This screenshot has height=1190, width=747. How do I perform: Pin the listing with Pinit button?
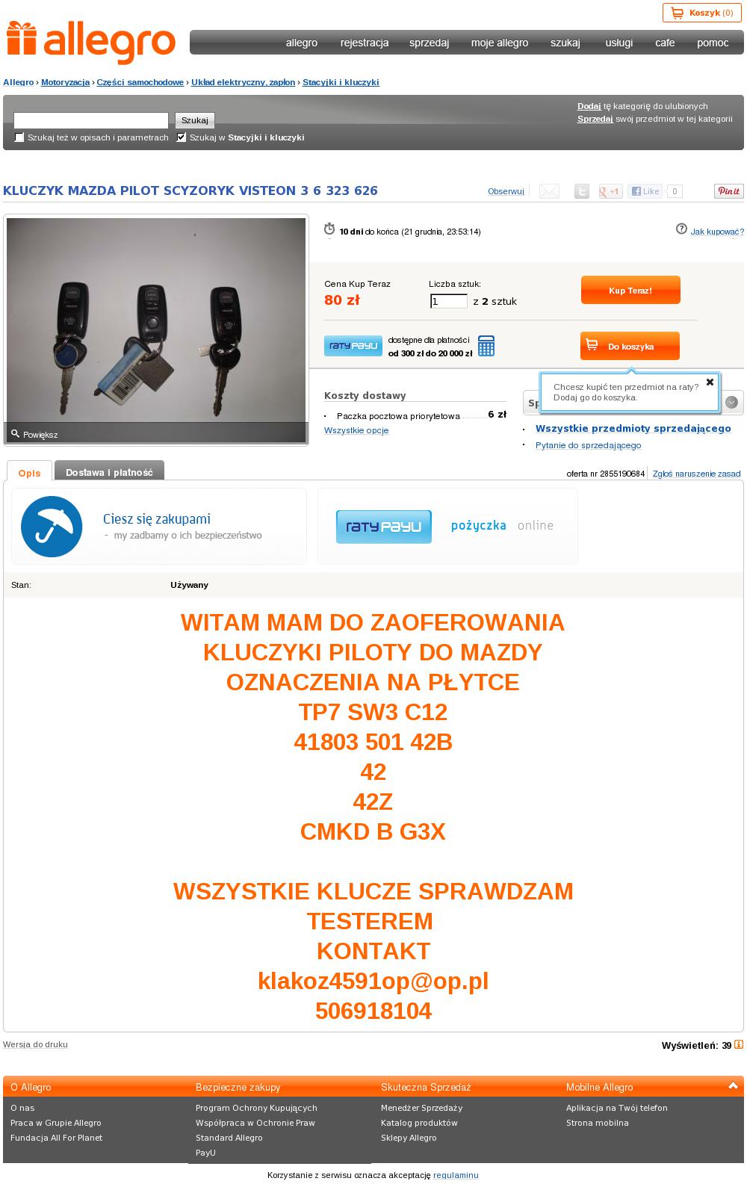tap(728, 190)
